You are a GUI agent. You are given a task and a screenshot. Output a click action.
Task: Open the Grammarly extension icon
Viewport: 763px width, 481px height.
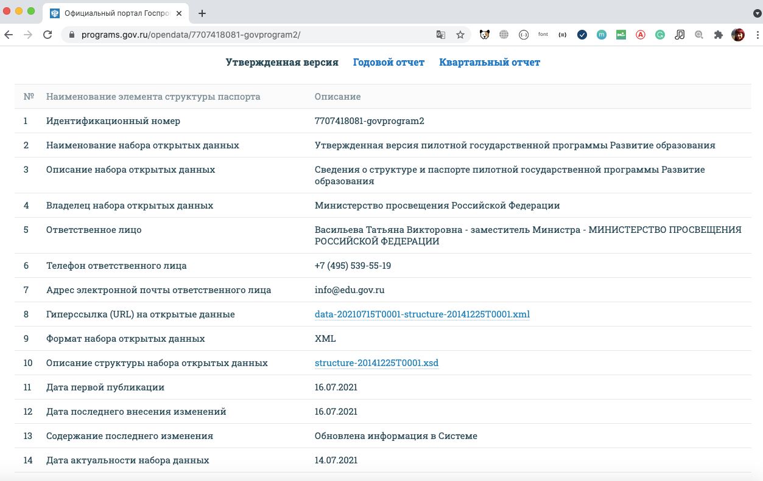660,35
